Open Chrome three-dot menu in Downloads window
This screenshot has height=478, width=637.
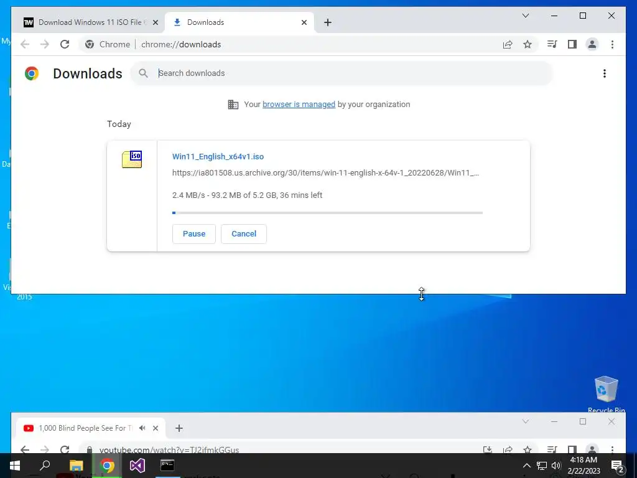point(612,44)
